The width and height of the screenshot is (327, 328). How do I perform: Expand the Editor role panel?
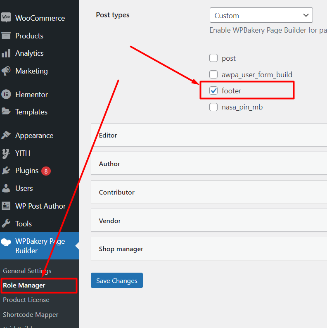point(209,135)
